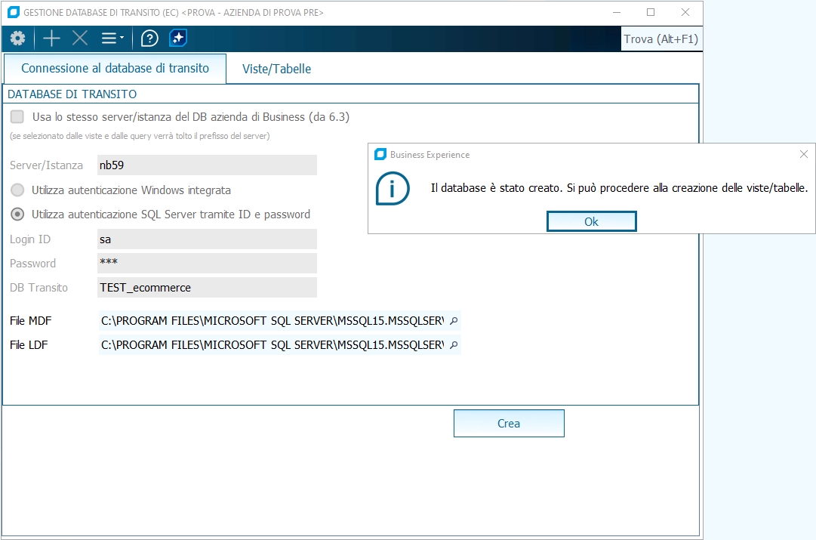Click the DB Transito field TEST_ecommerce
Viewport: 816px width, 540px height.
pos(207,288)
